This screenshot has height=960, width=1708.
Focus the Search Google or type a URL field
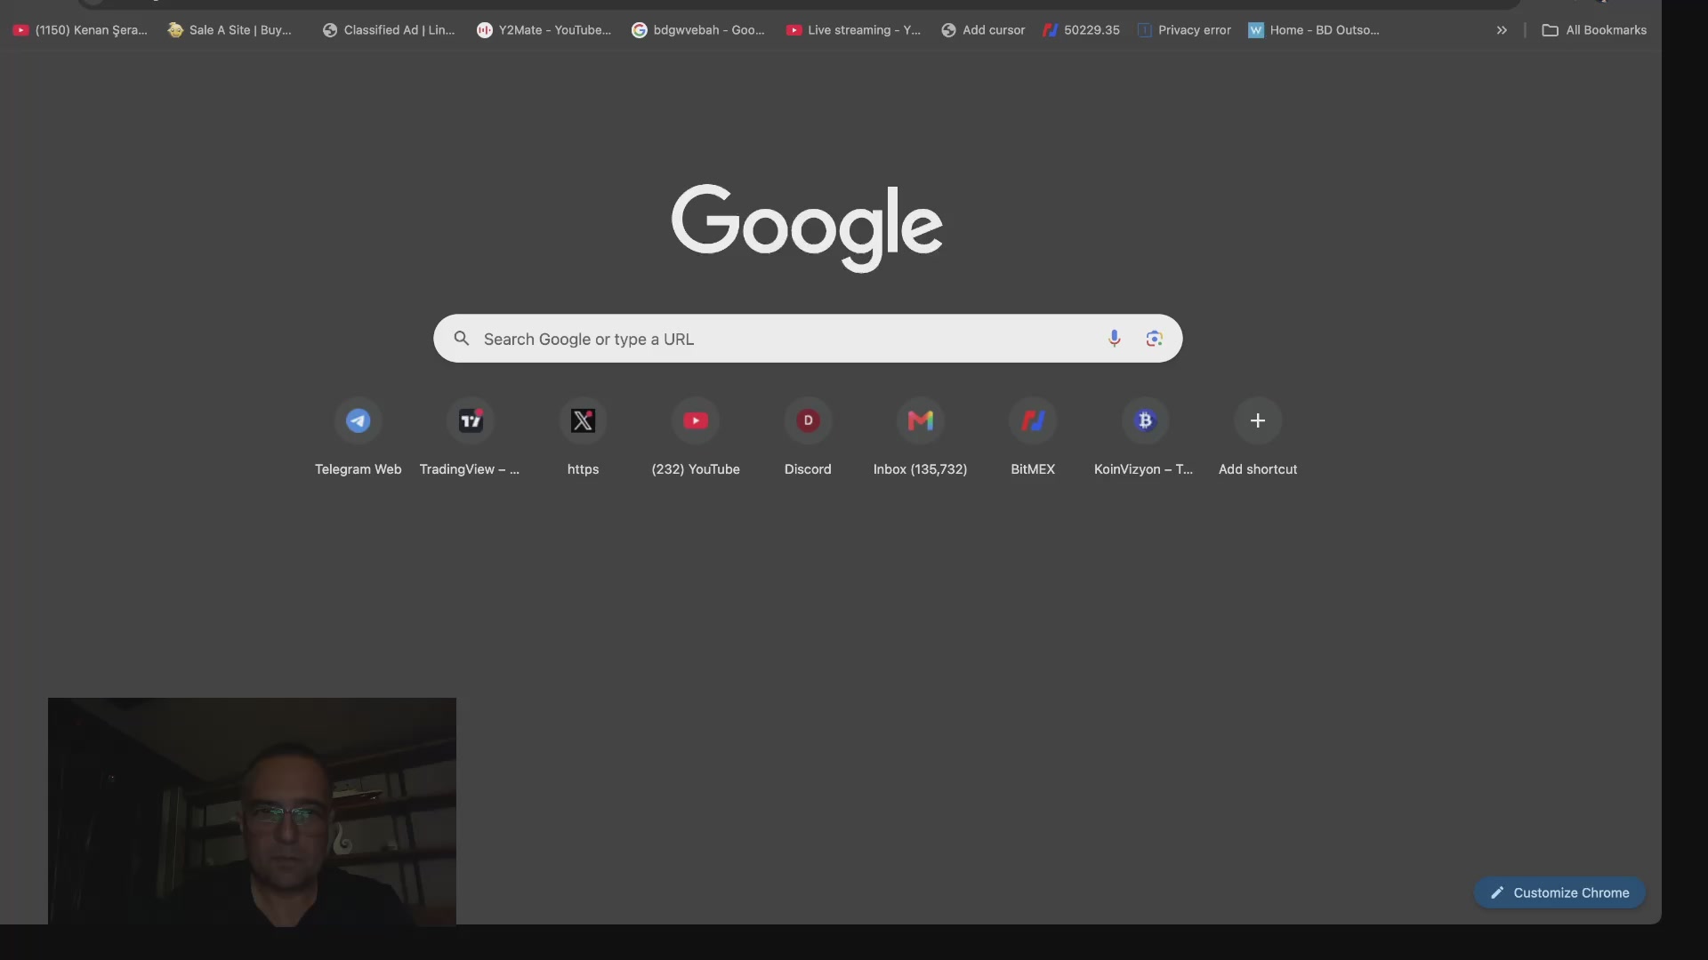point(808,339)
